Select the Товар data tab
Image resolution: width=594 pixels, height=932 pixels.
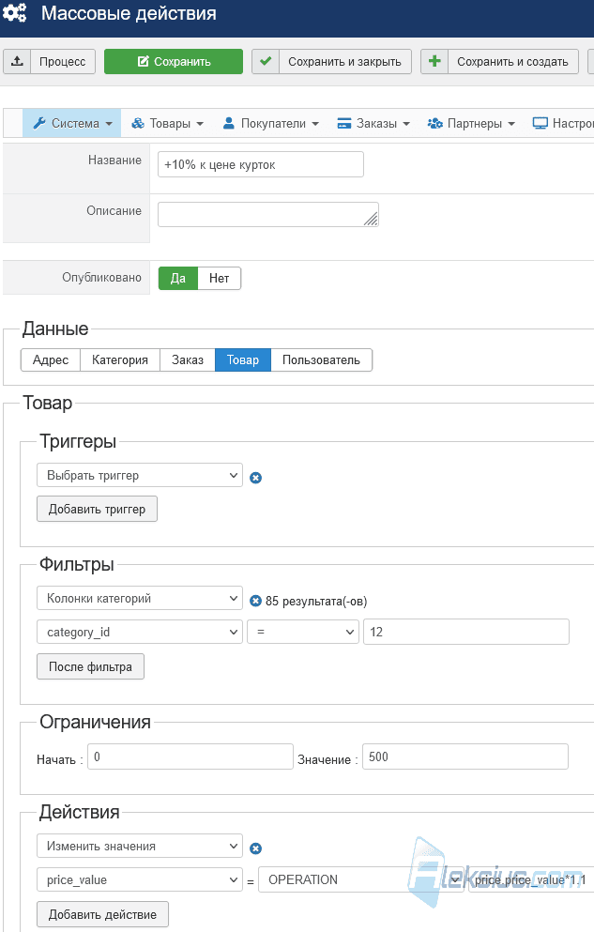coord(243,359)
